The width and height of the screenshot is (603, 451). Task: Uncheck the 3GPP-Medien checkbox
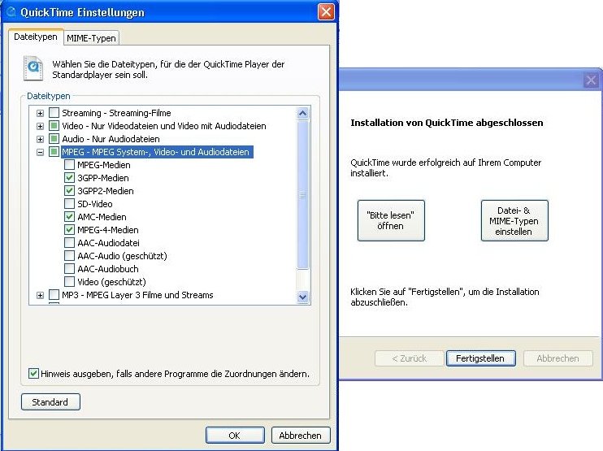[69, 178]
